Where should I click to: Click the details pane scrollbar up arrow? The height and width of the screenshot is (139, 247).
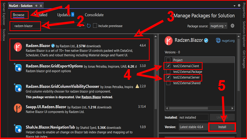[239, 36]
